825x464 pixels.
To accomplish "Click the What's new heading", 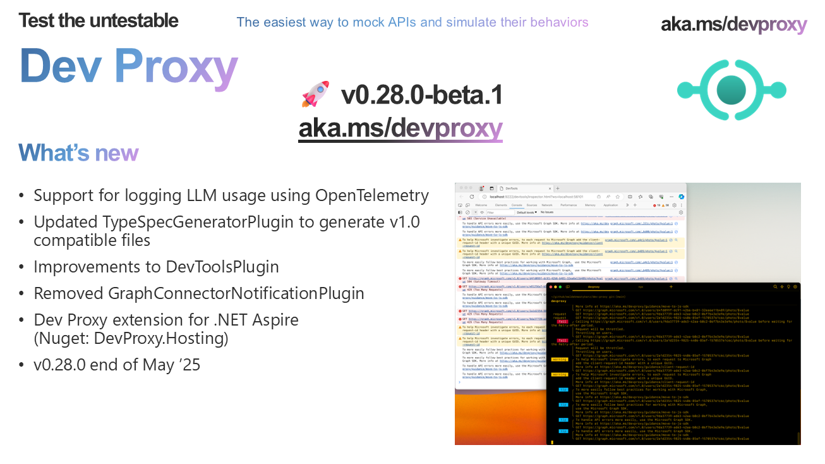I will pyautogui.click(x=78, y=153).
